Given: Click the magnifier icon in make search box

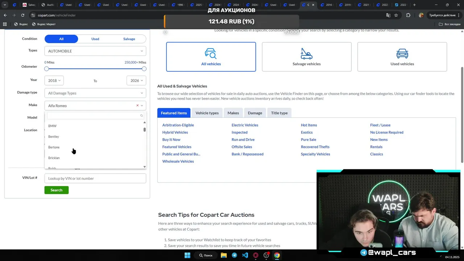Looking at the screenshot, I should tap(141, 116).
